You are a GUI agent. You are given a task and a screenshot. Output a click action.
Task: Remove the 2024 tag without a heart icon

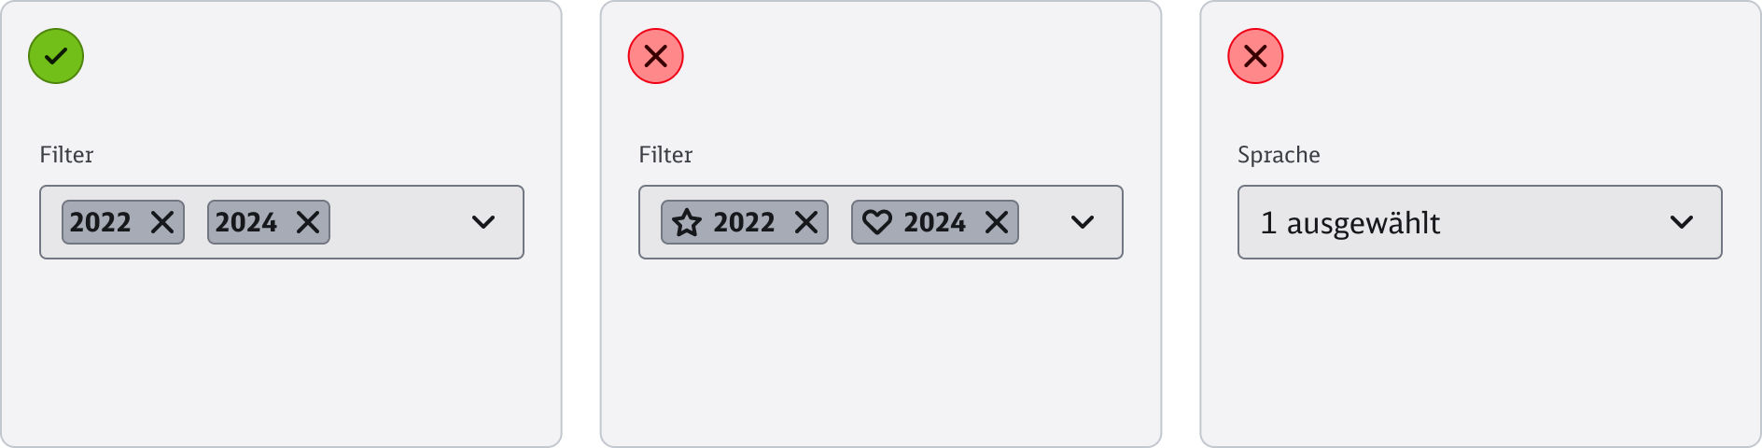click(x=308, y=222)
